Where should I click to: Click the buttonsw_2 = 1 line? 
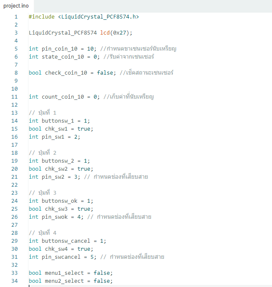point(59,161)
